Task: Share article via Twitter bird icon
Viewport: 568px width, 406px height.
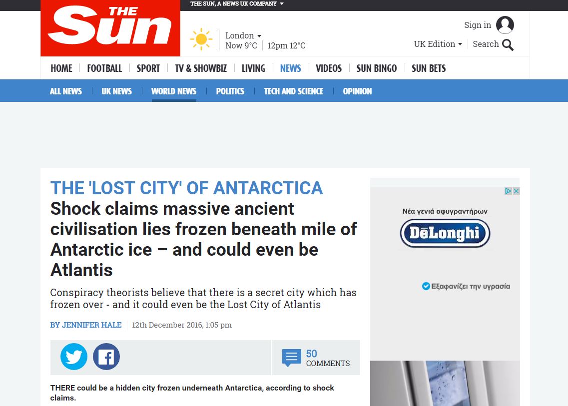Action: 74,357
